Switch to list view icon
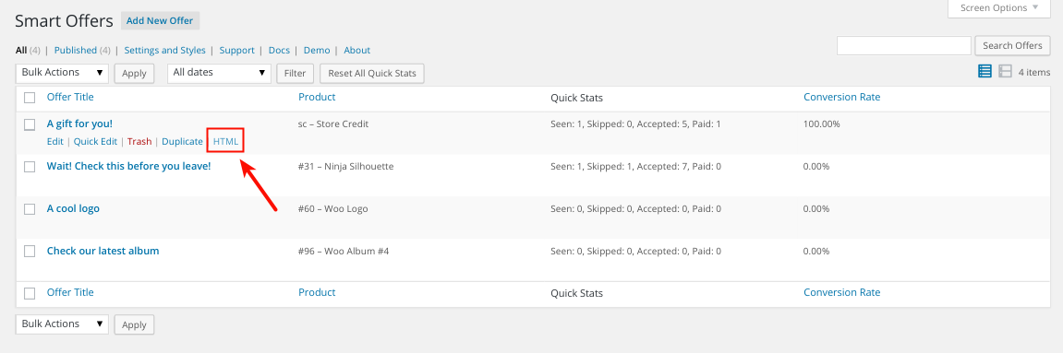Image resolution: width=1063 pixels, height=353 pixels. tap(985, 71)
